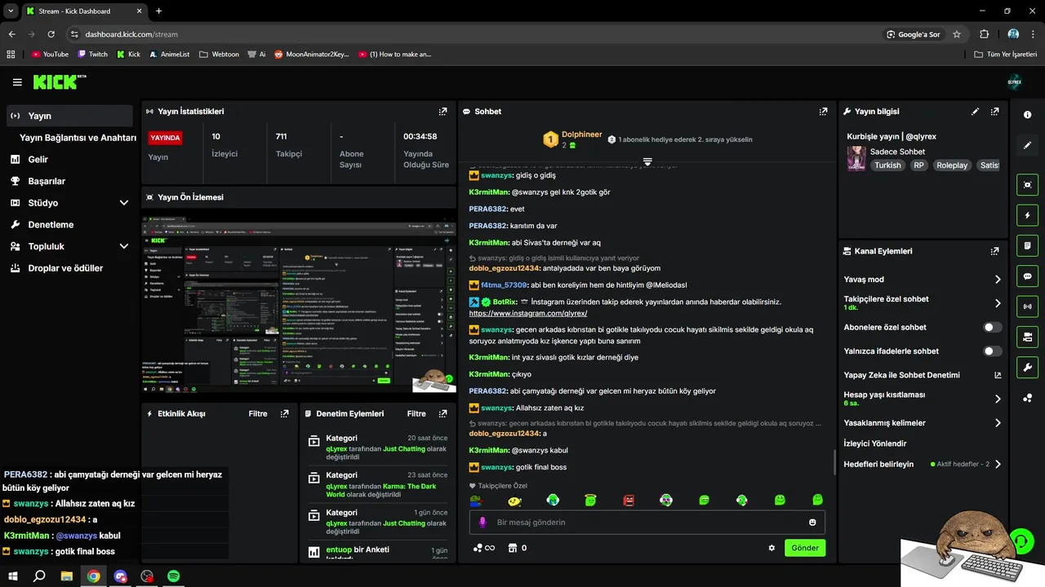Pop out the Yayın İstatistikleri panel
The image size is (1045, 587).
point(442,112)
